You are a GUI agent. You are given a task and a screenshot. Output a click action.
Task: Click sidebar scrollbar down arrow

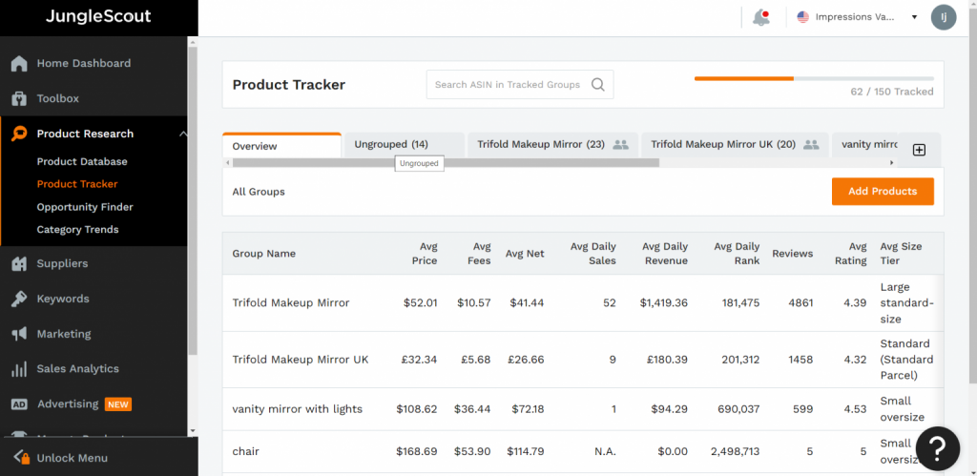pos(193,430)
